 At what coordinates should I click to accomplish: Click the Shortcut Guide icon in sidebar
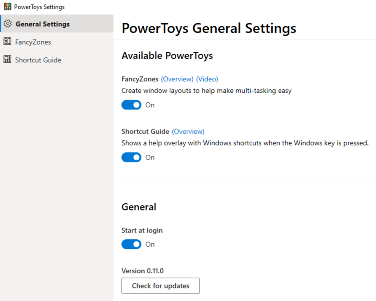click(7, 60)
